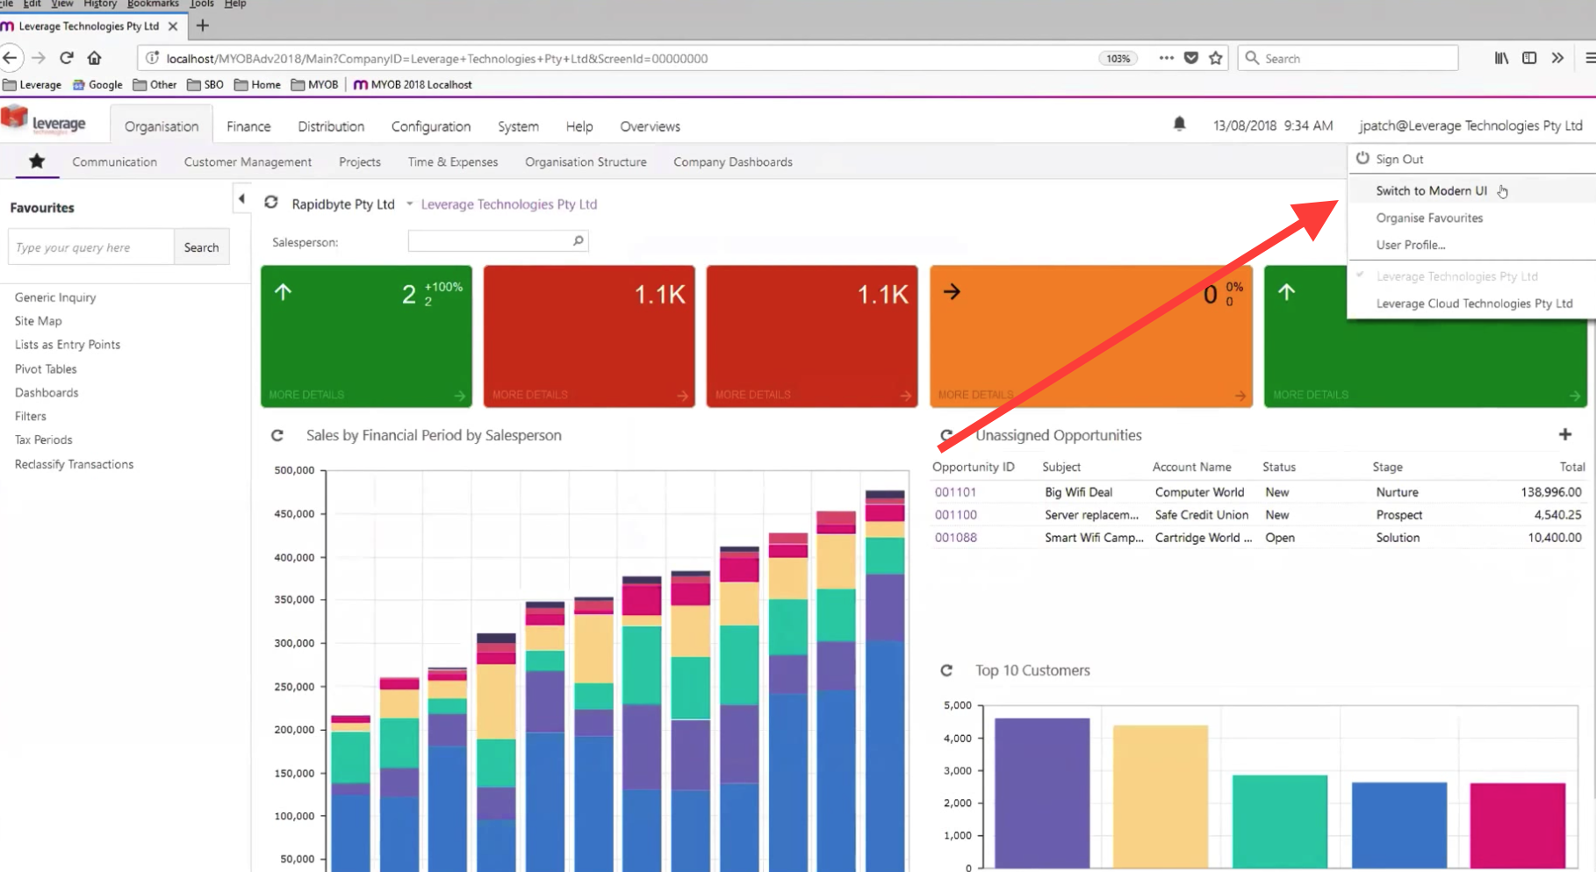The image size is (1596, 872).
Task: Toggle the browser sidebar icon
Action: (1529, 58)
